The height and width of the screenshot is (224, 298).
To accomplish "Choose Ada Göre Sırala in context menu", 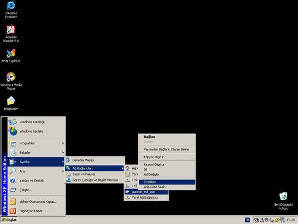I will [x=167, y=187].
